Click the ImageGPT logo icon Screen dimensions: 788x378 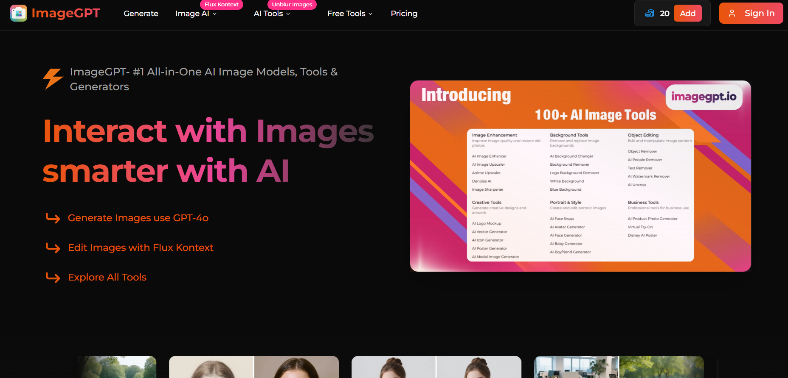click(19, 13)
